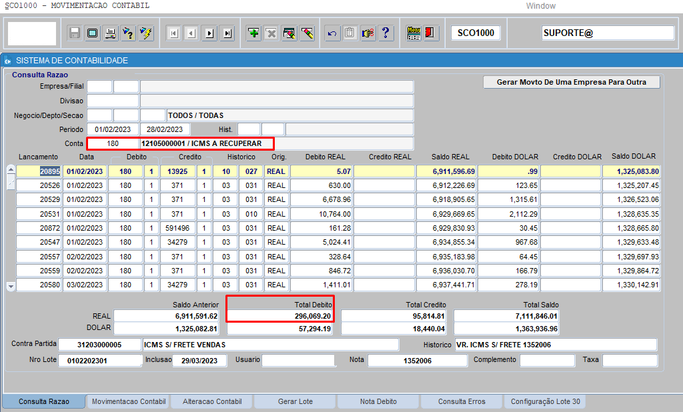
Task: Click record list scroll down arrow
Action: point(11,287)
